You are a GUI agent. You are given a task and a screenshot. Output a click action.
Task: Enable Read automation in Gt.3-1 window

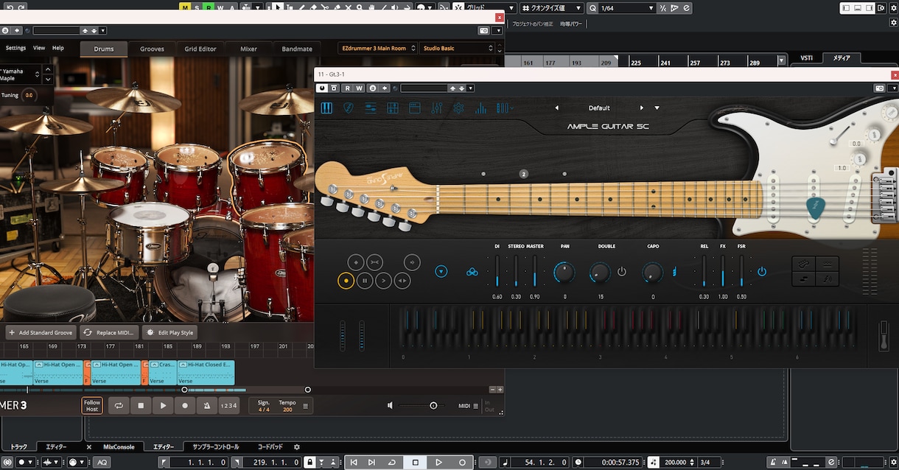347,88
